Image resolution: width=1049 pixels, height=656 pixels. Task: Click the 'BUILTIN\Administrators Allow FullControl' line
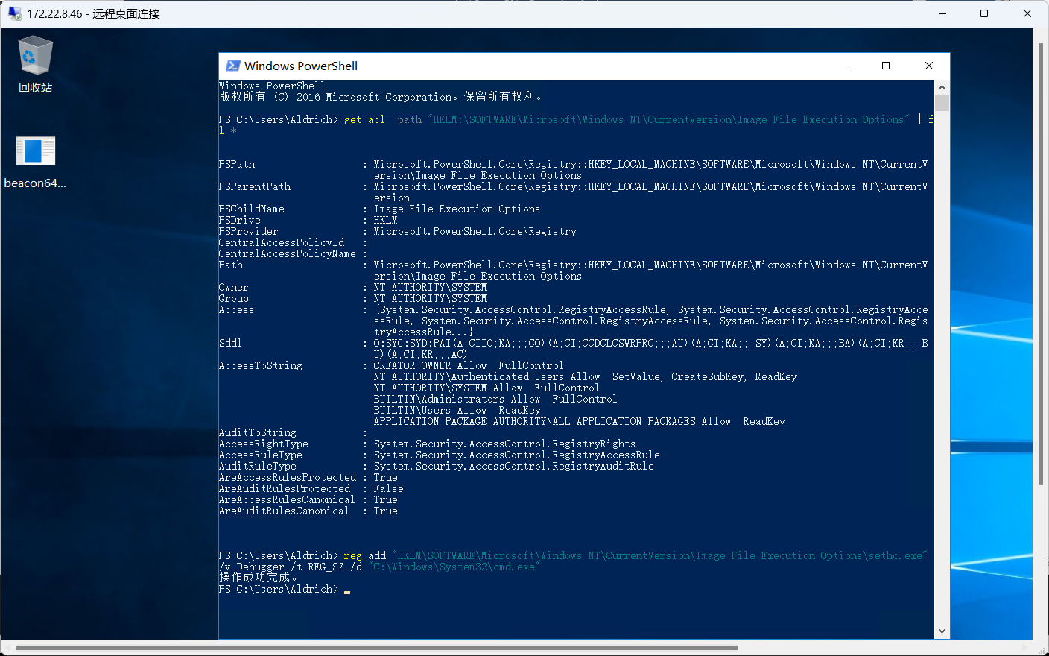tap(495, 399)
